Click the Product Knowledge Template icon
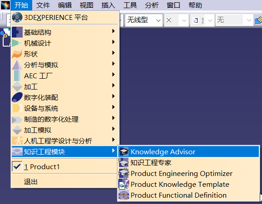The height and width of the screenshot is (204, 262). (x=124, y=184)
